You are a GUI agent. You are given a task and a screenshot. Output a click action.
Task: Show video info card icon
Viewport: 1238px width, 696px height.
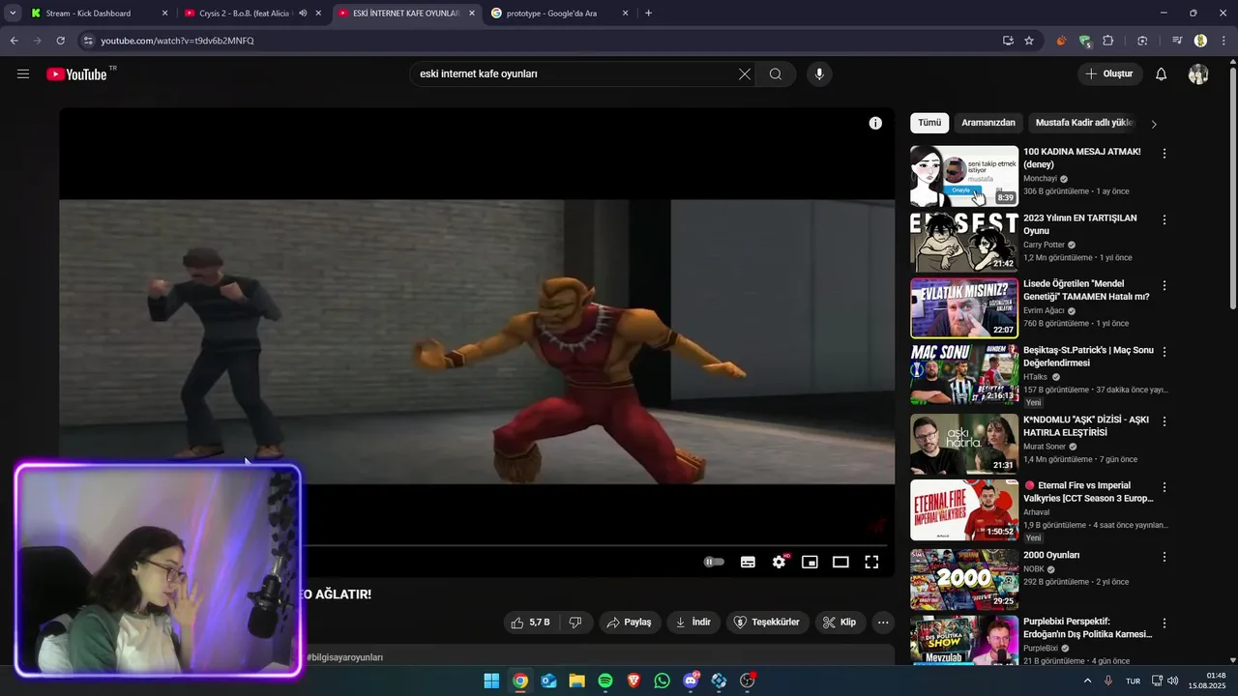pyautogui.click(x=875, y=124)
